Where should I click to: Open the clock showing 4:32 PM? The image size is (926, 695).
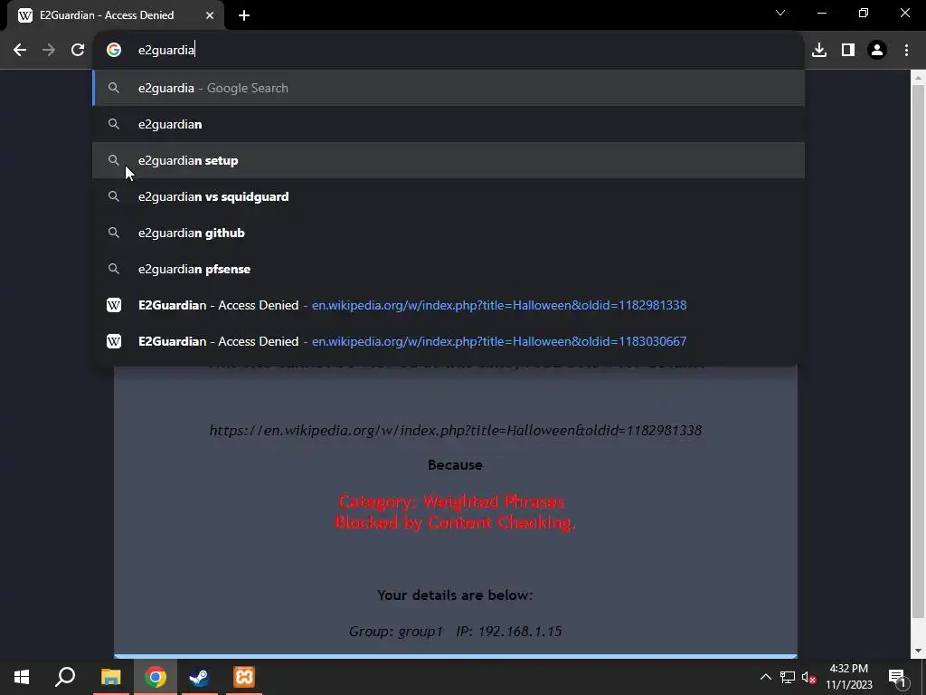848,677
